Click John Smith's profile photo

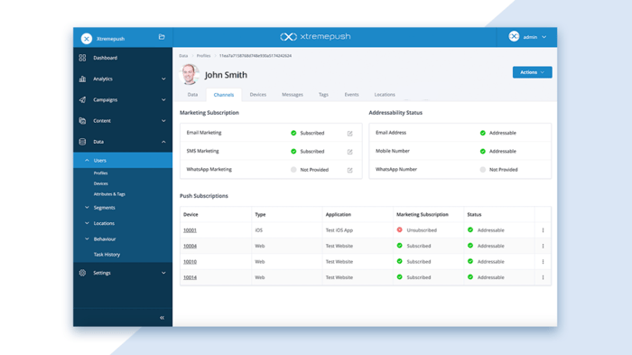[x=189, y=74]
